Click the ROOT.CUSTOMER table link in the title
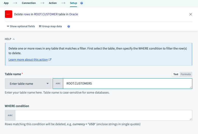 click(46, 14)
